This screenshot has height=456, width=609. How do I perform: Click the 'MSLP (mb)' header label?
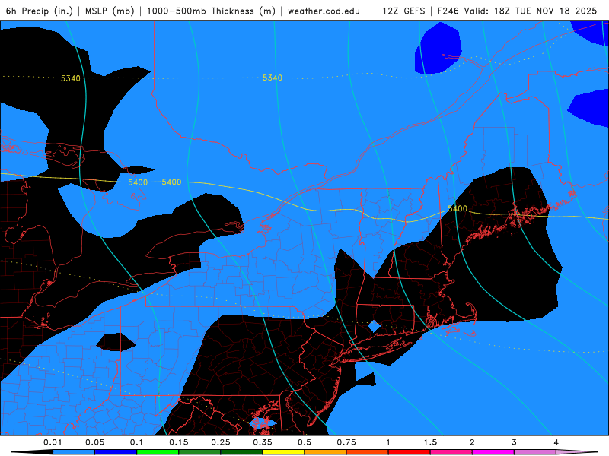110,11
